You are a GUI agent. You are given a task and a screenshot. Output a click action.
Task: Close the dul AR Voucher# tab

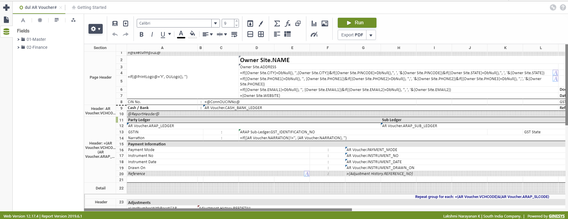click(x=61, y=8)
